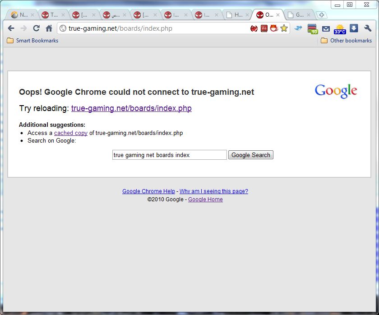Focus the Google search text field
The width and height of the screenshot is (379, 315).
[170, 155]
